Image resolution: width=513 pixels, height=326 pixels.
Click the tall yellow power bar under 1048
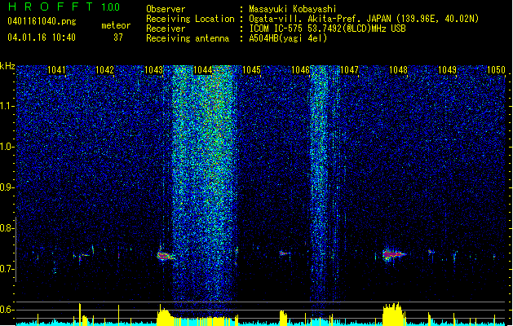[394, 314]
